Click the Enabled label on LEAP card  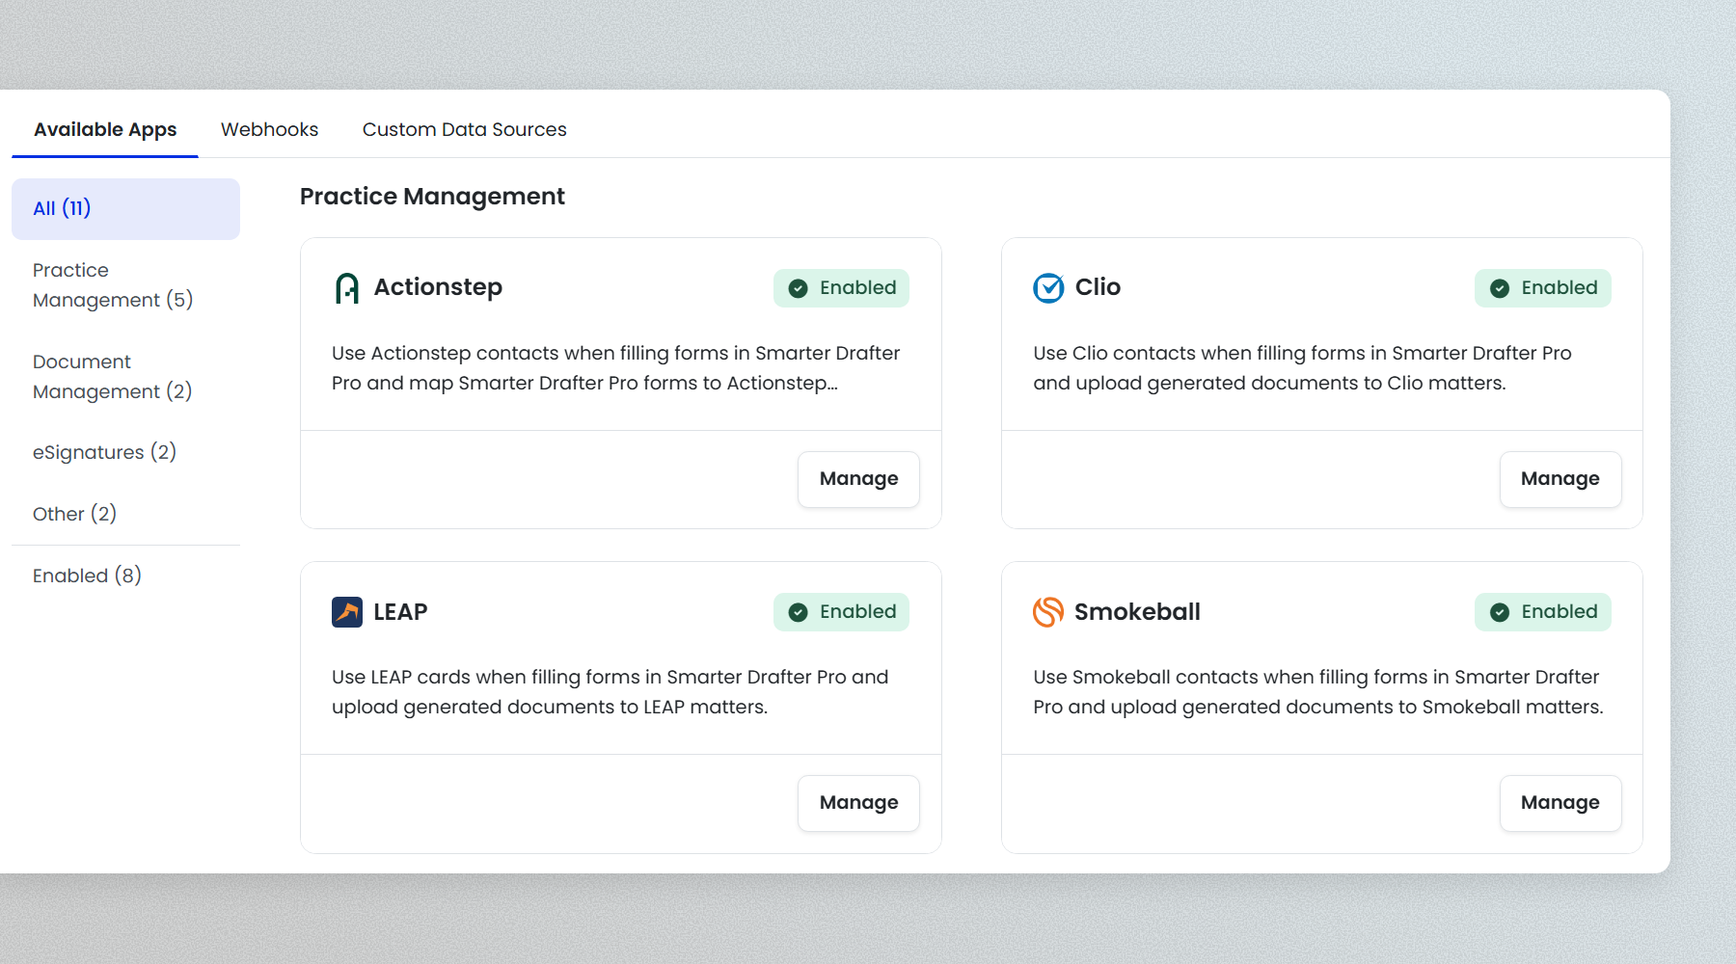(858, 612)
